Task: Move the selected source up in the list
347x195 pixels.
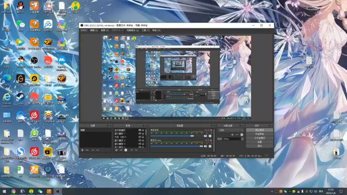Action: pos(131,150)
